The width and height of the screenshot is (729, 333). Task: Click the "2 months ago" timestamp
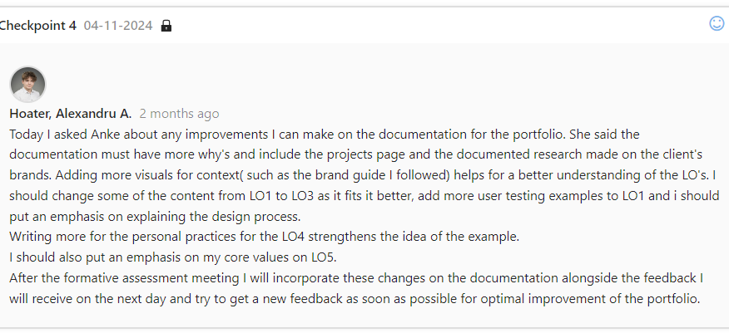coord(180,114)
